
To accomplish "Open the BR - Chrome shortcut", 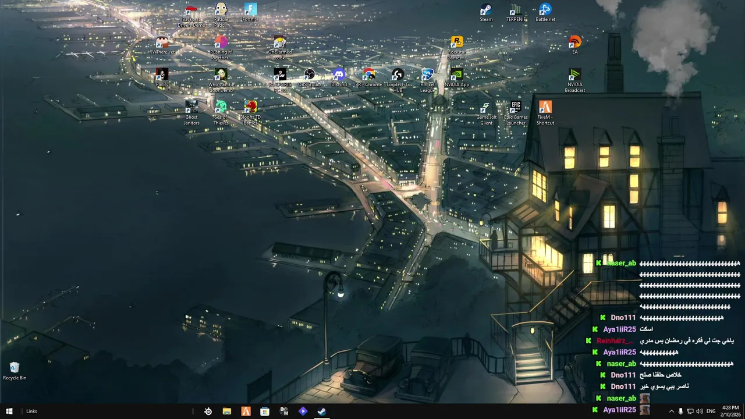I will tap(368, 78).
